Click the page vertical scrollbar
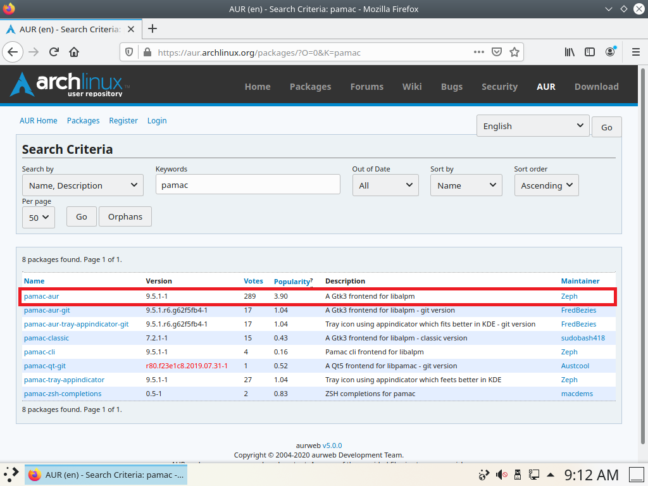Image resolution: width=648 pixels, height=486 pixels. pos(643,256)
